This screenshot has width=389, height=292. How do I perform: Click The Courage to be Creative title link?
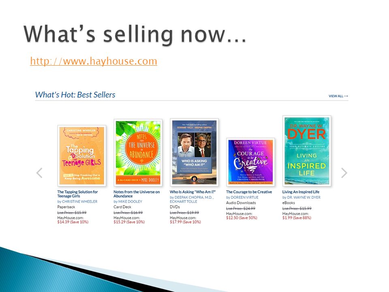click(249, 192)
